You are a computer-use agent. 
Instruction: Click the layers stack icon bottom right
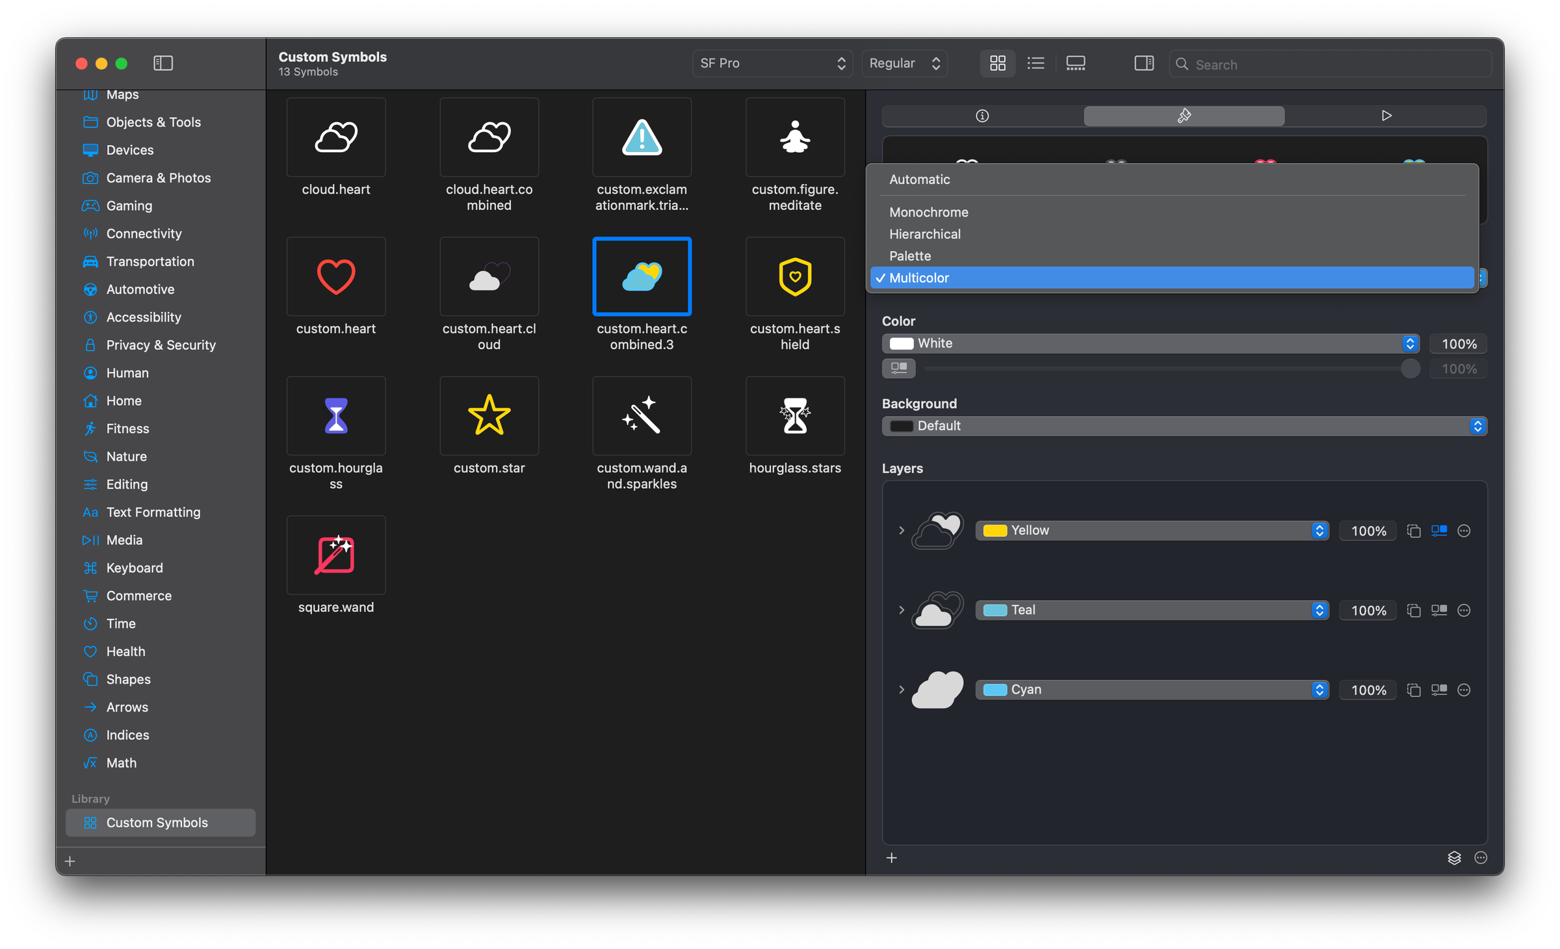coord(1455,858)
